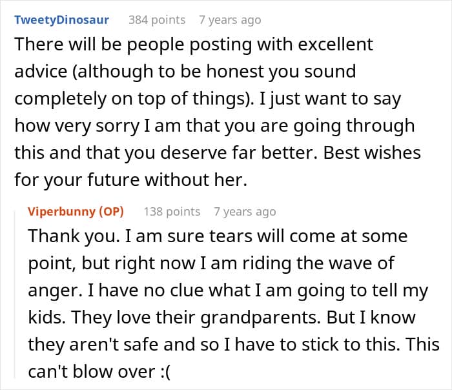452x390 pixels.
Task: Open TweetyDinosaur comment's 7 years ago timestamp
Action: [230, 20]
